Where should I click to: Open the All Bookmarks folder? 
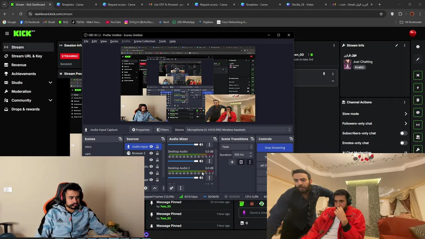(x=411, y=22)
